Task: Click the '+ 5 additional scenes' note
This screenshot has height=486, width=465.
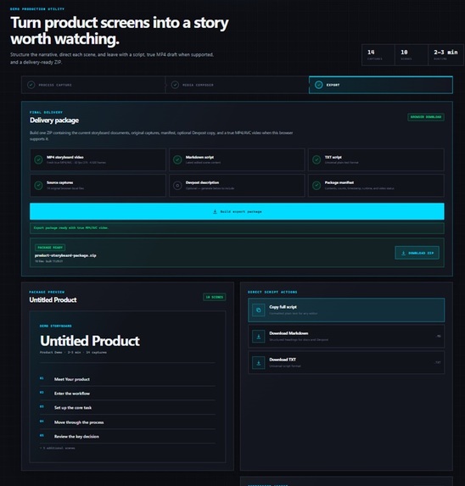Action: [x=58, y=448]
